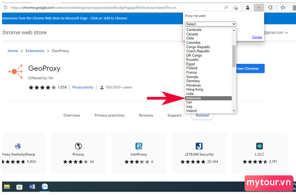Click the country list scroll up arrow

coord(234,30)
